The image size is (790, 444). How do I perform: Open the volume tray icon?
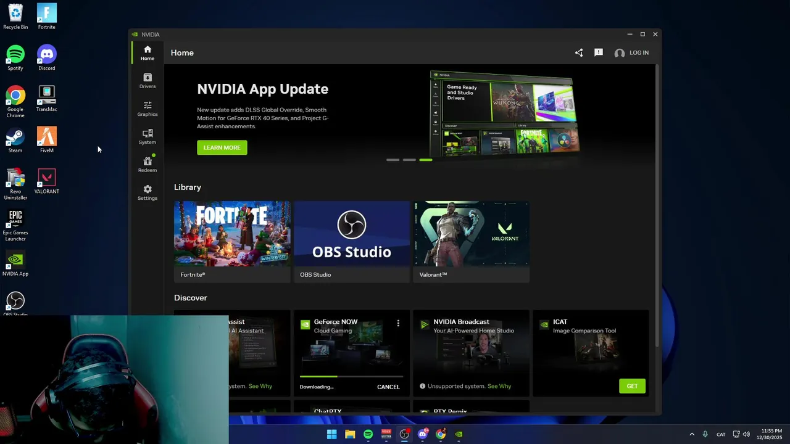point(746,434)
